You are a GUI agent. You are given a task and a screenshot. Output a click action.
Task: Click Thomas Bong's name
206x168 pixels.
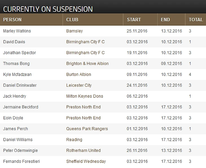coord(16,64)
